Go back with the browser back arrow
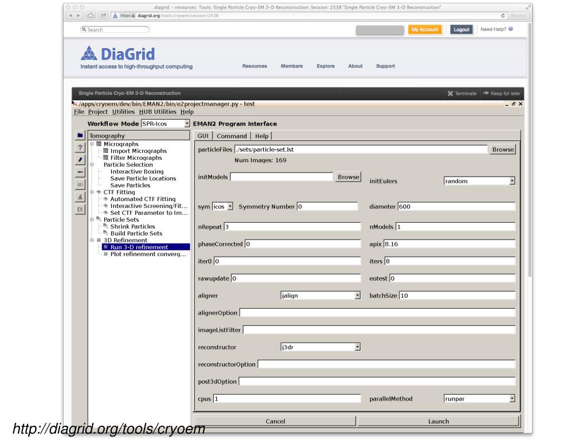This screenshot has width=587, height=440. coord(71,15)
